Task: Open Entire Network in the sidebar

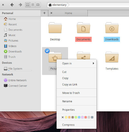Action: click(15, 80)
